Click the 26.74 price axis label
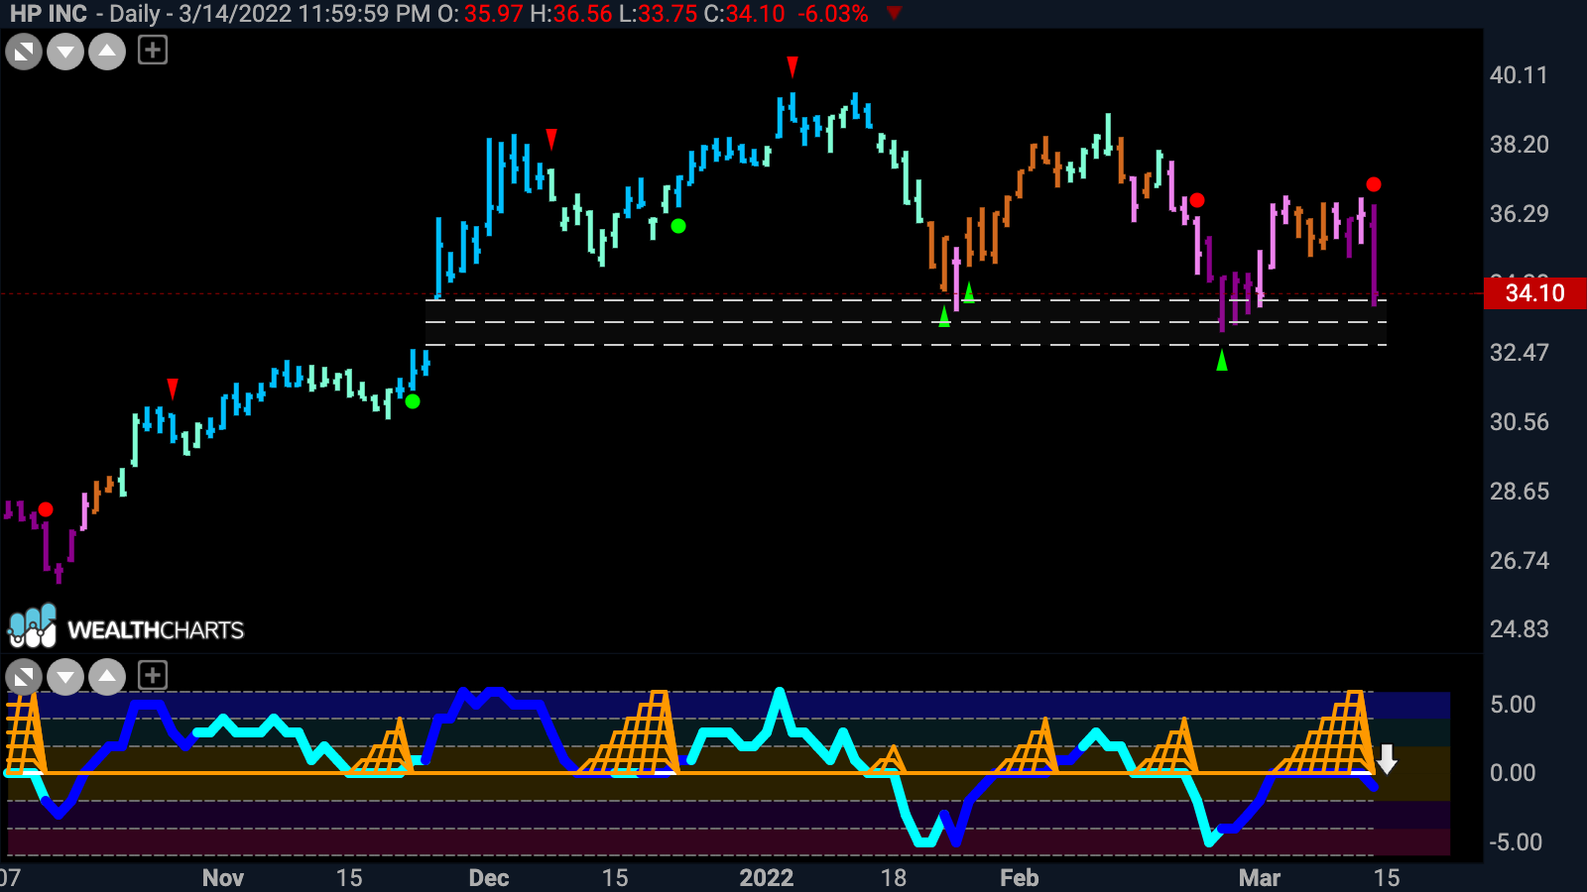The width and height of the screenshot is (1587, 892). coord(1519,561)
